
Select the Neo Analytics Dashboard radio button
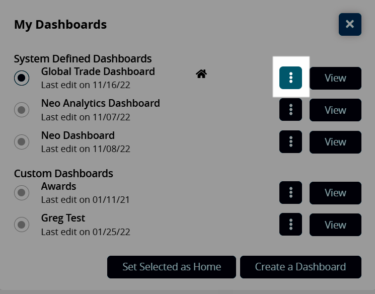[x=22, y=110]
